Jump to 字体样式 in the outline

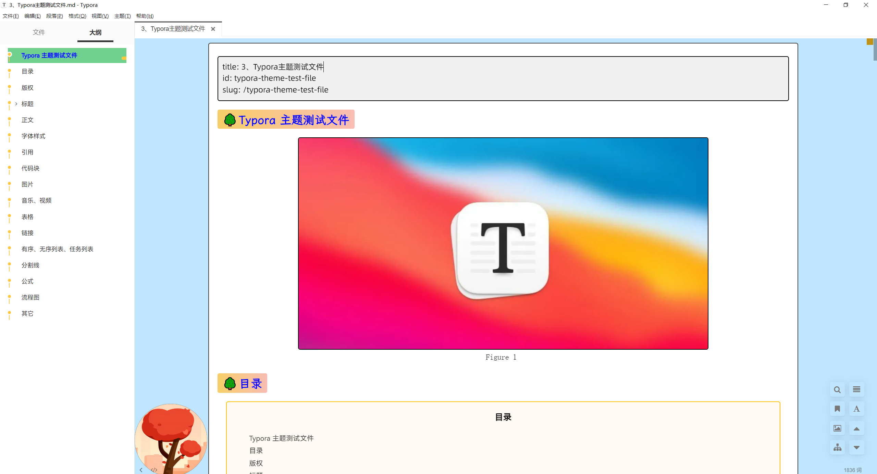(33, 136)
